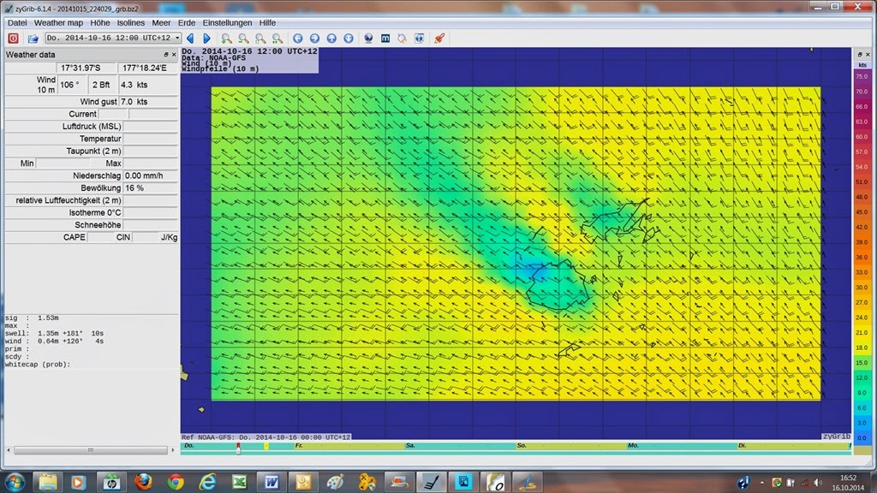877x493 pixels.
Task: Click the wind speed value 4.3 kts
Action: pyautogui.click(x=147, y=85)
